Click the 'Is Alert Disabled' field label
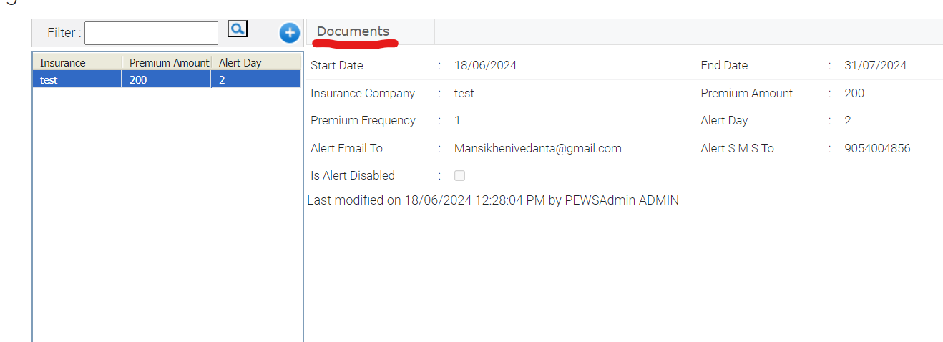943x342 pixels. coord(353,176)
